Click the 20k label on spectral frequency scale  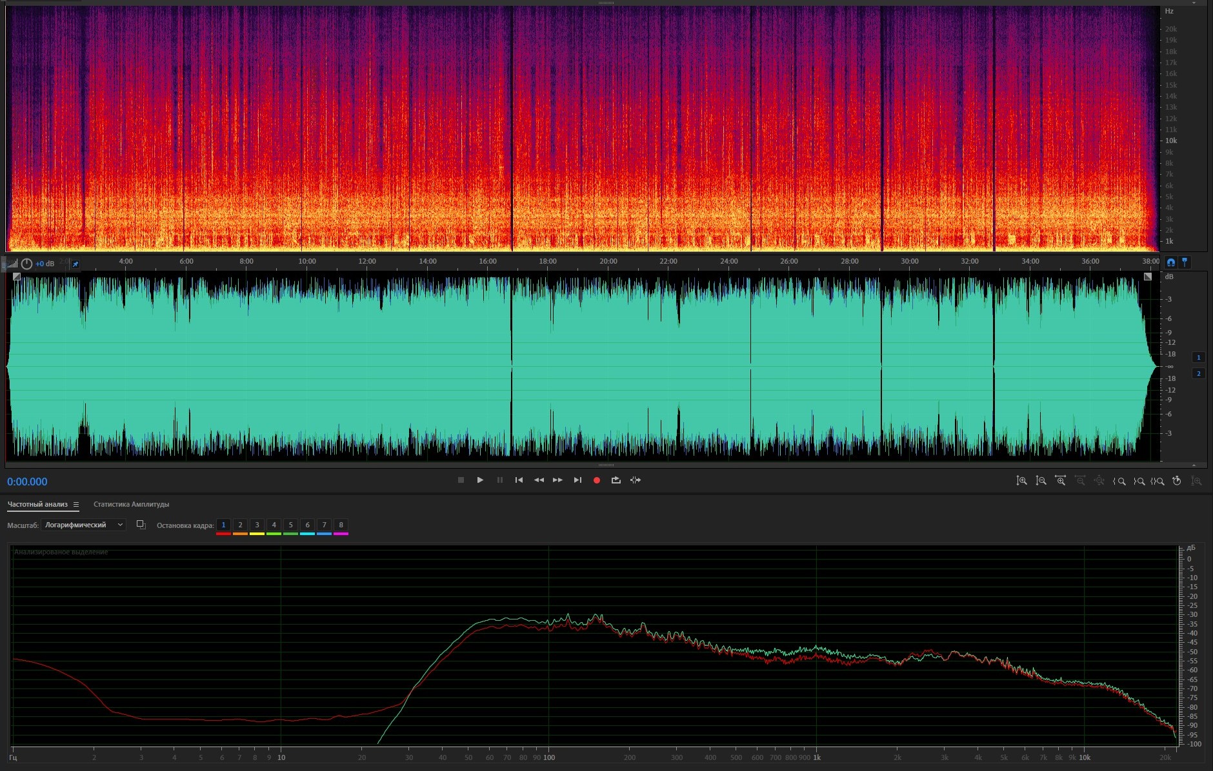tap(1170, 29)
